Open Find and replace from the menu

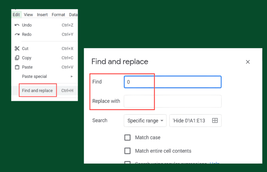pyautogui.click(x=44, y=91)
